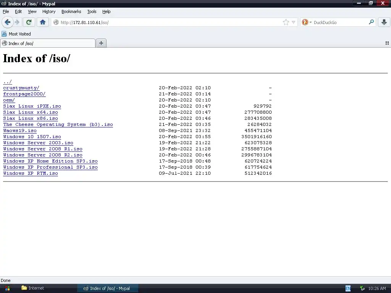Click the forward arrow navigation button
The image size is (391, 293).
(17, 23)
